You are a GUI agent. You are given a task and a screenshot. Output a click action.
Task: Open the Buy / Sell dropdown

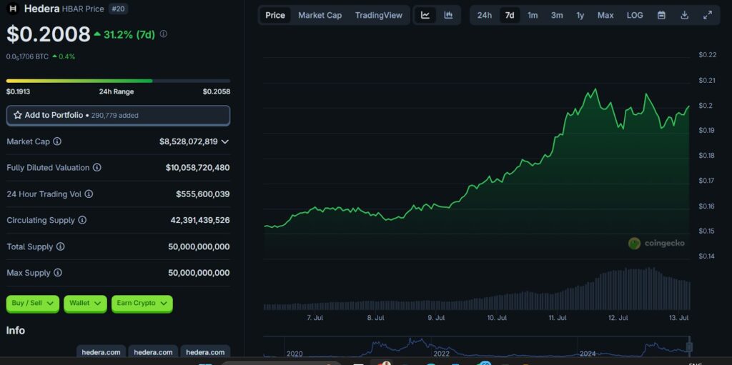coord(33,304)
